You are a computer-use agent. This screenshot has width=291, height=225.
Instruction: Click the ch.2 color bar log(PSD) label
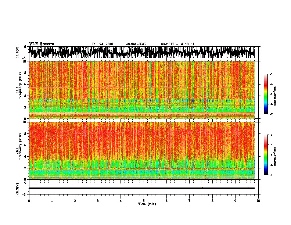tap(275, 156)
